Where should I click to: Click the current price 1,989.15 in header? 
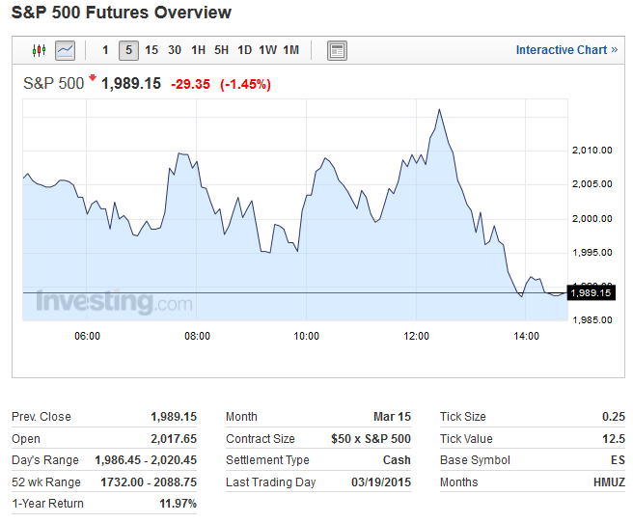[x=131, y=84]
